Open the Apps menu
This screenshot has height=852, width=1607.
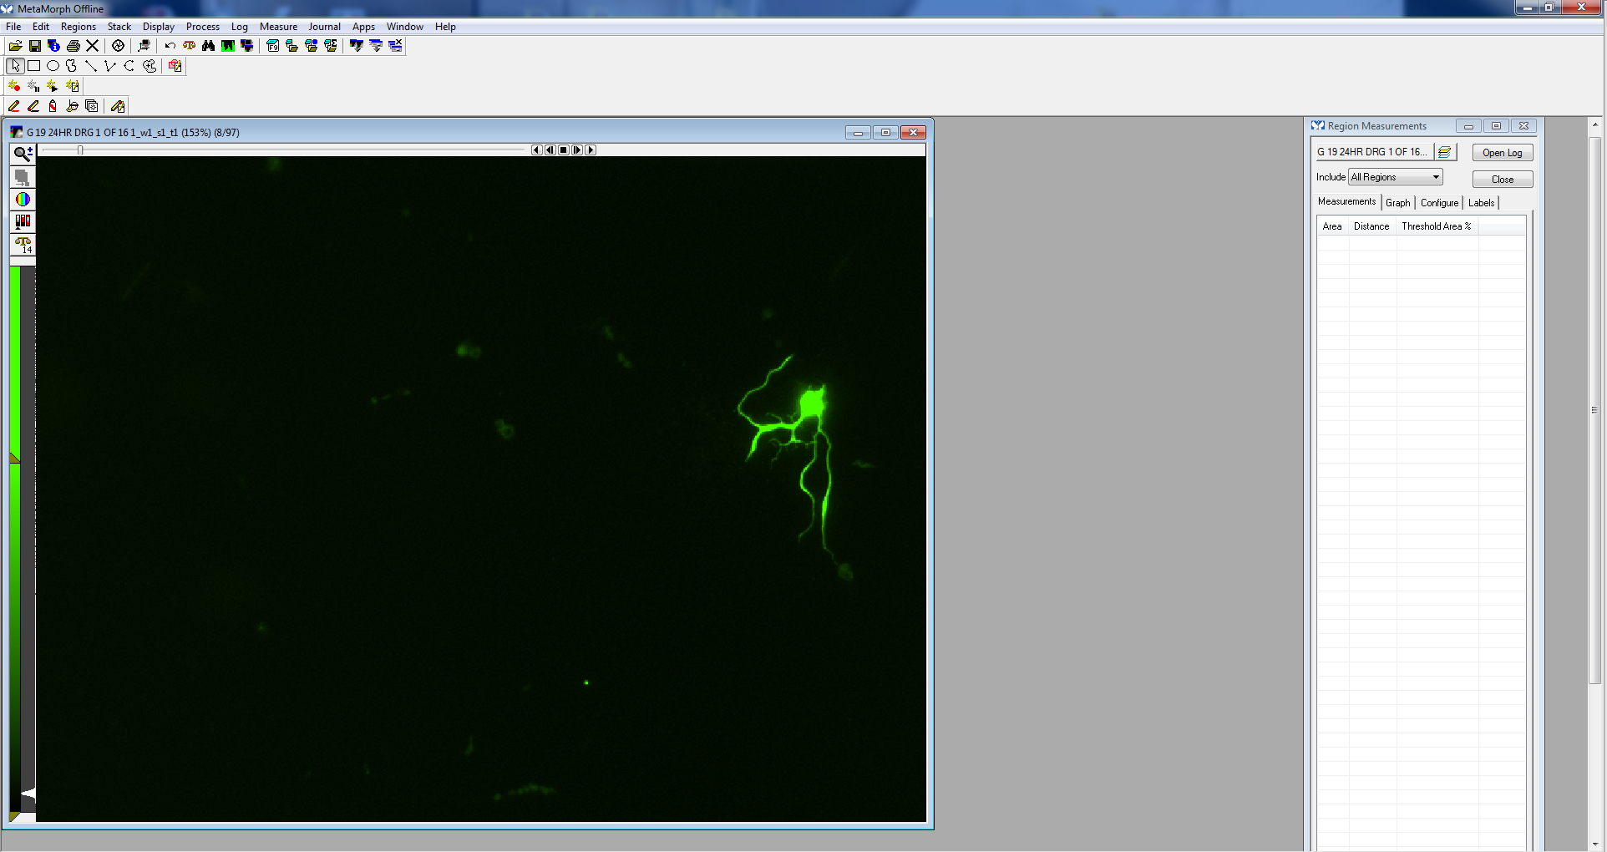[363, 27]
